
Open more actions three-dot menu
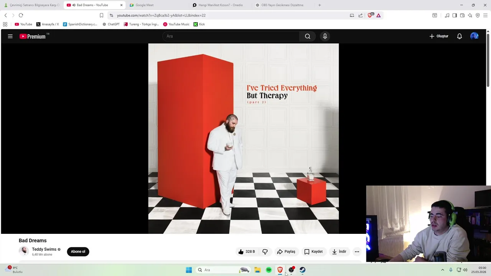tap(357, 251)
